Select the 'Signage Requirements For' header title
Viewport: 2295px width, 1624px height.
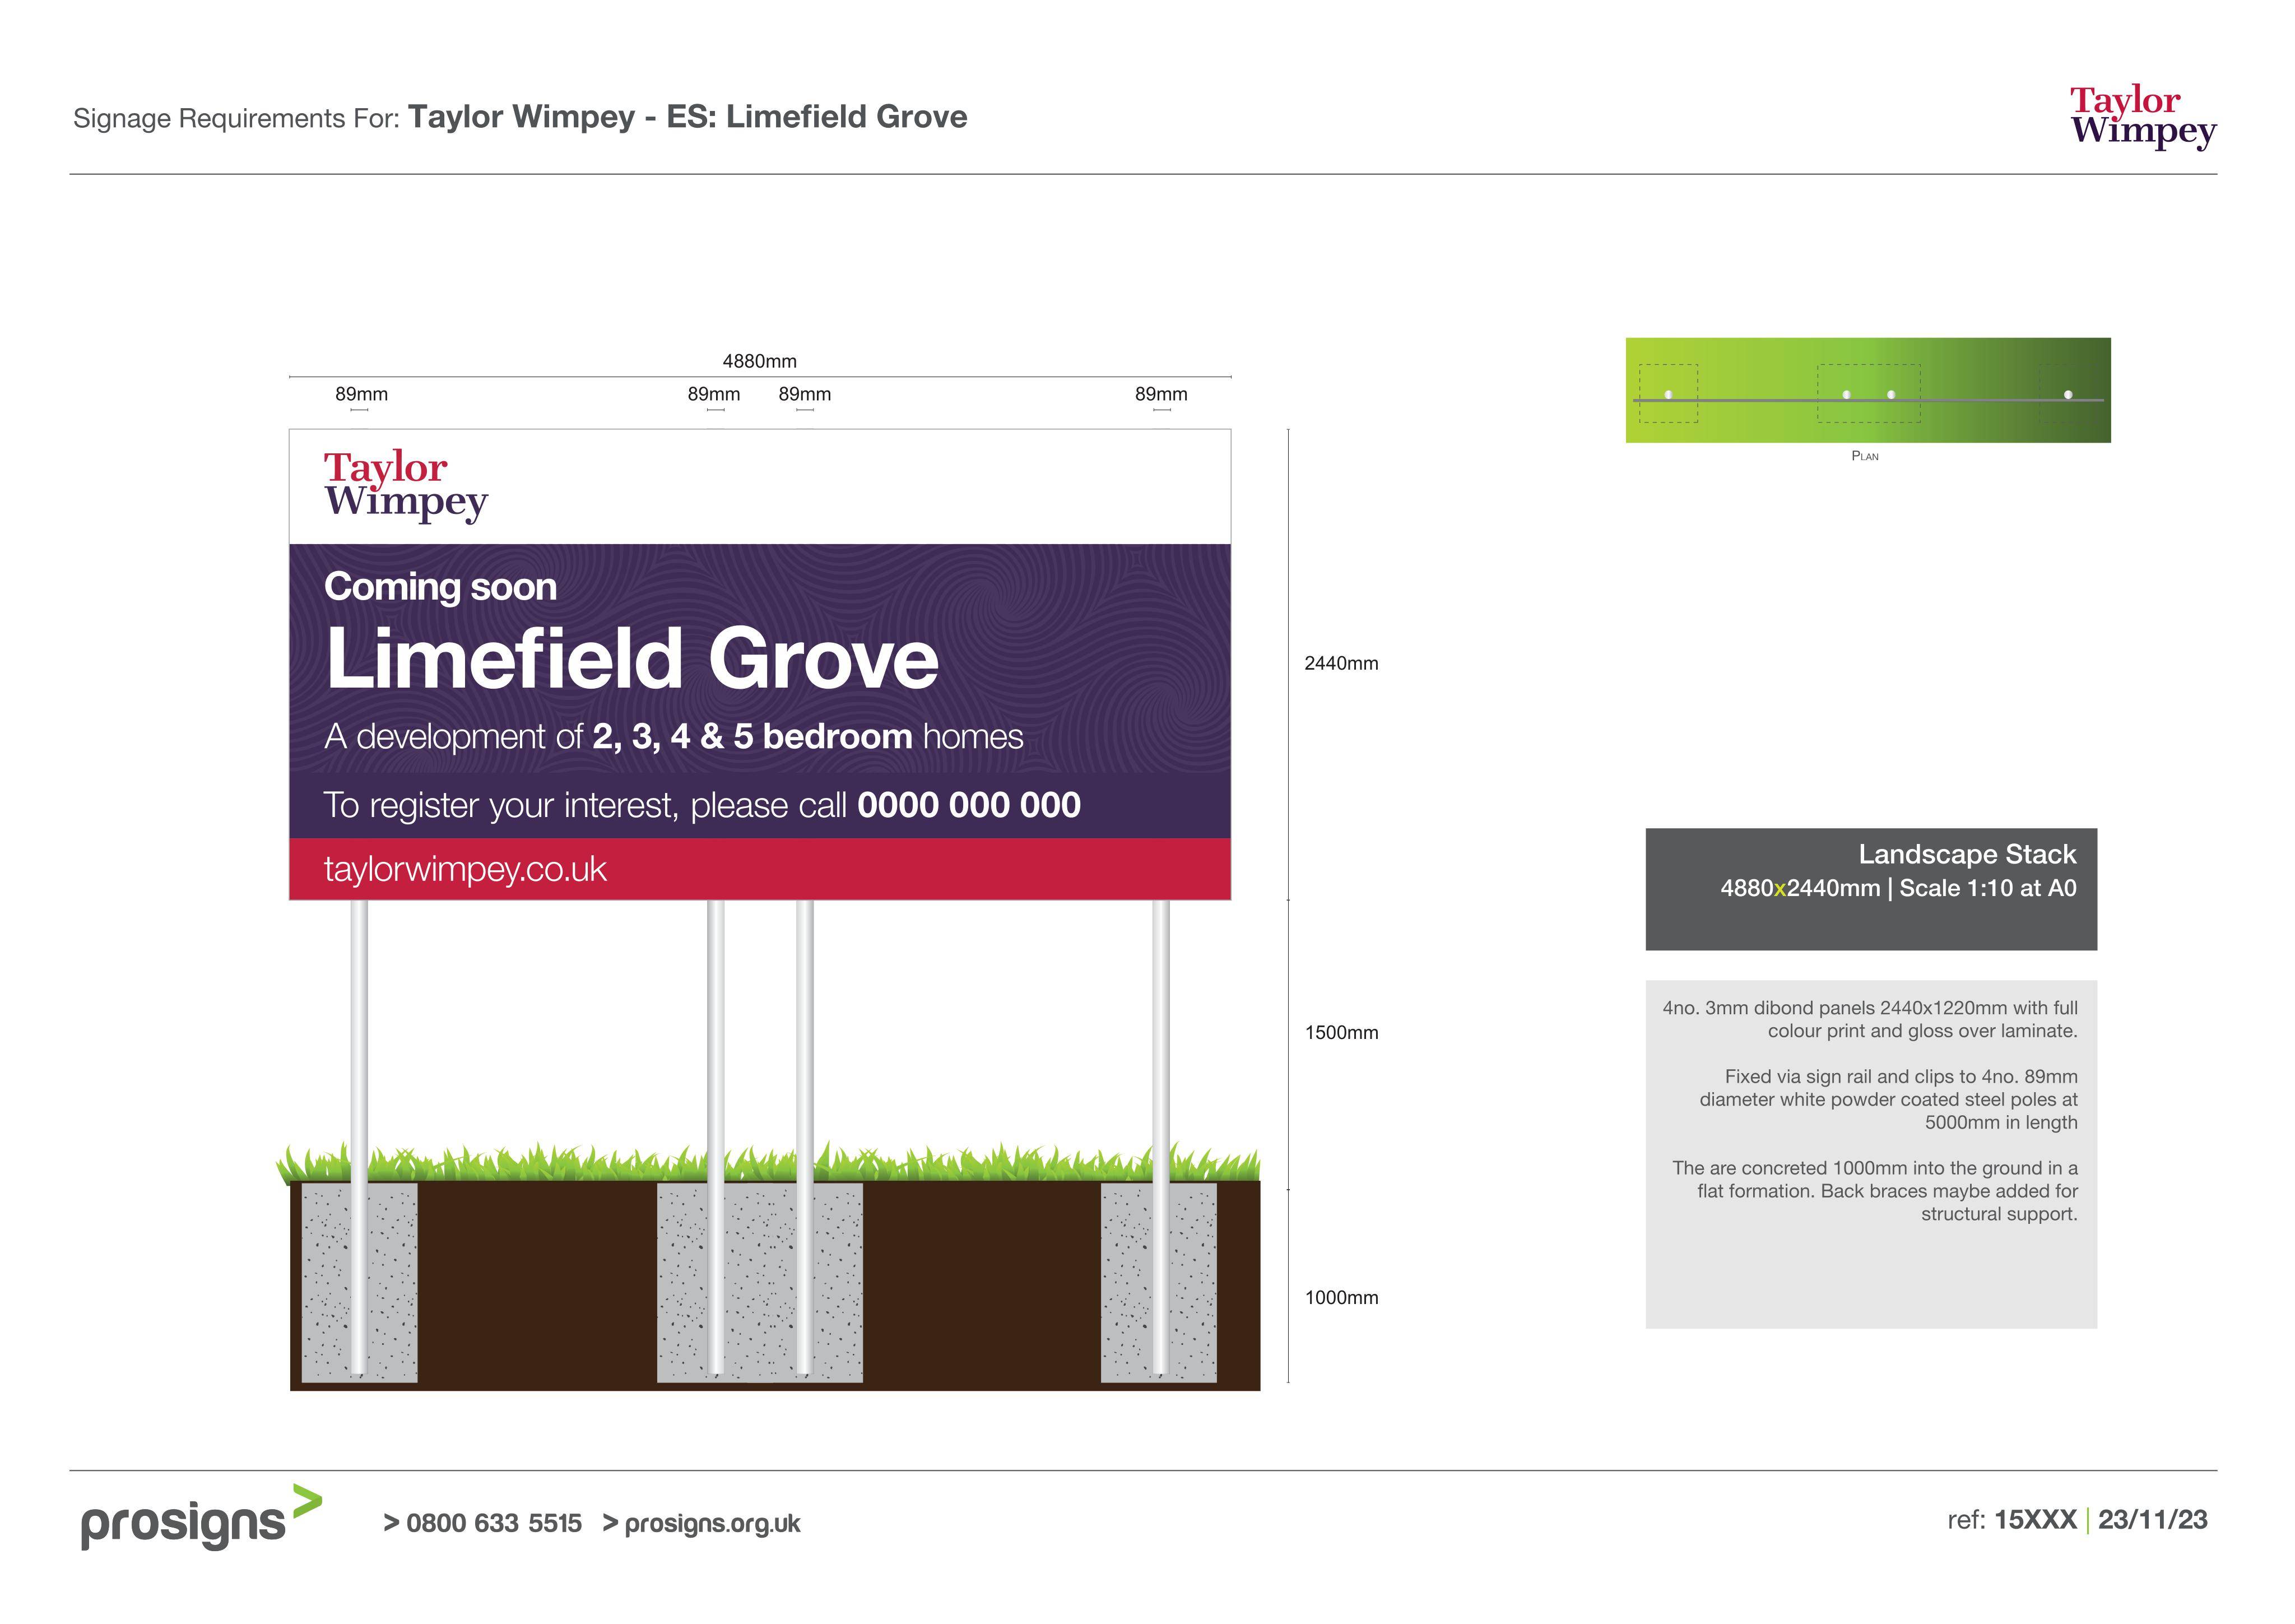pos(520,117)
